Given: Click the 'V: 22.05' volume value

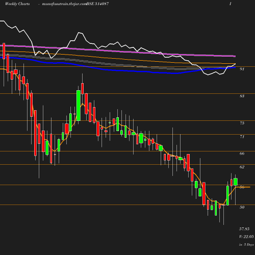Looking at the screenshot, I should (x=246, y=237).
